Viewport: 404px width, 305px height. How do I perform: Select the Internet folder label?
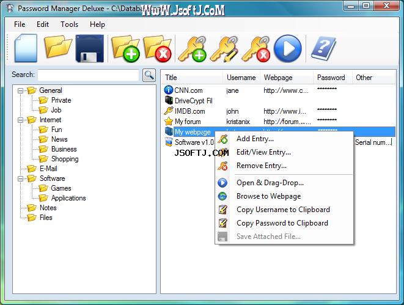50,120
